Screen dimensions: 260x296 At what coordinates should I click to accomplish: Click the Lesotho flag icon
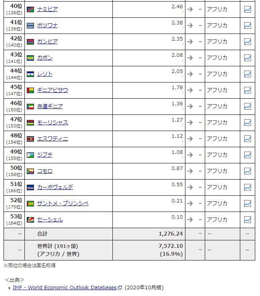tap(30, 74)
